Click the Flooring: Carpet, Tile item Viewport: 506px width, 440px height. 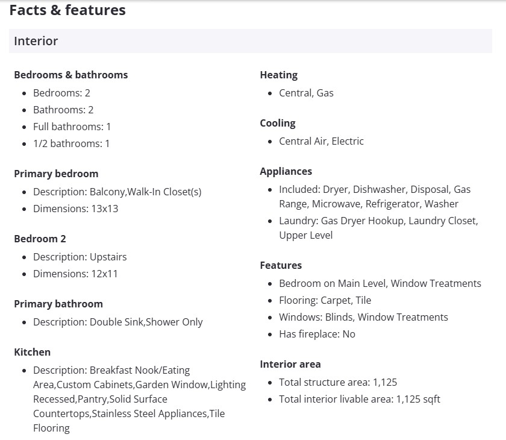(x=325, y=300)
